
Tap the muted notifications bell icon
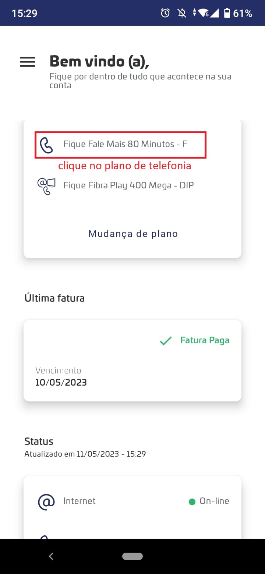coord(181,13)
